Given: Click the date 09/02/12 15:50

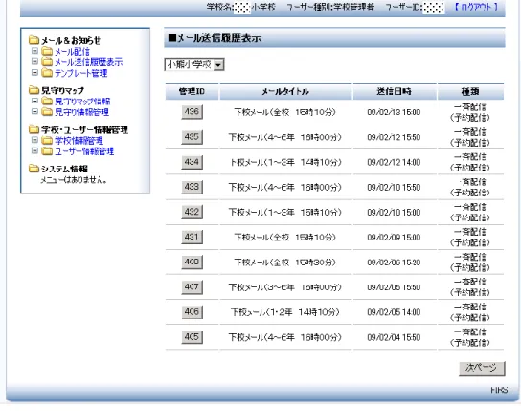Looking at the screenshot, I should (394, 137).
